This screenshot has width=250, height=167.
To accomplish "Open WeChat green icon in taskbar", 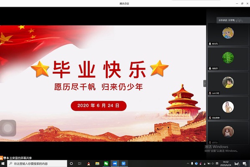I will [x=106, y=164].
